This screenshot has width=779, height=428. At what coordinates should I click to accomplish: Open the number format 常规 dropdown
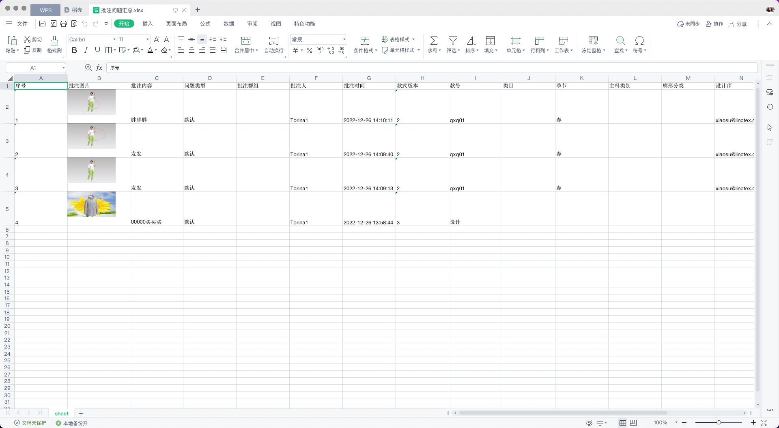[344, 39]
